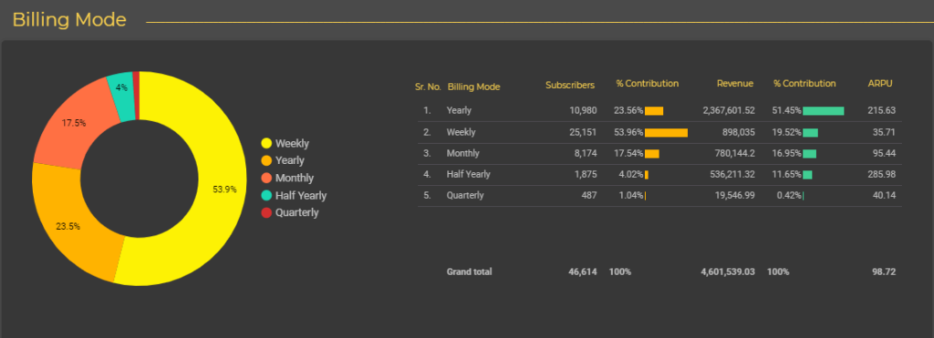Click the Grand total revenue value
This screenshot has width=934, height=338.
point(728,271)
